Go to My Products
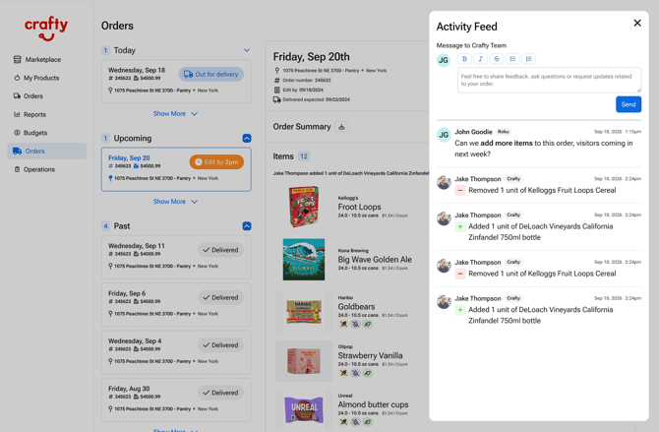Viewport: 659px width, 432px height. point(36,78)
